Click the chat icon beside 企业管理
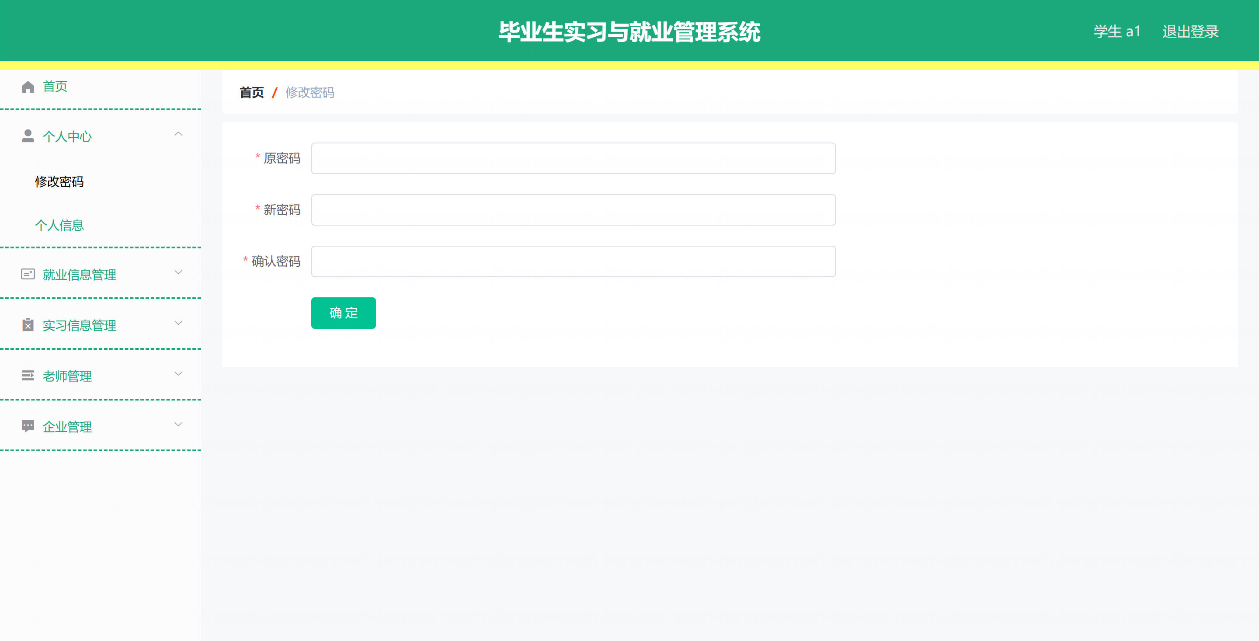This screenshot has height=641, width=1259. 28,426
